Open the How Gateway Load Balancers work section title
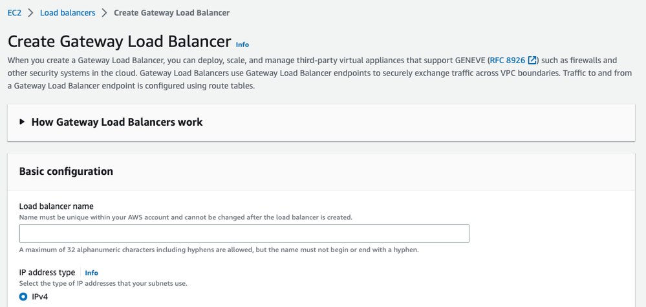Screen dimensions: 646x307 pos(116,122)
